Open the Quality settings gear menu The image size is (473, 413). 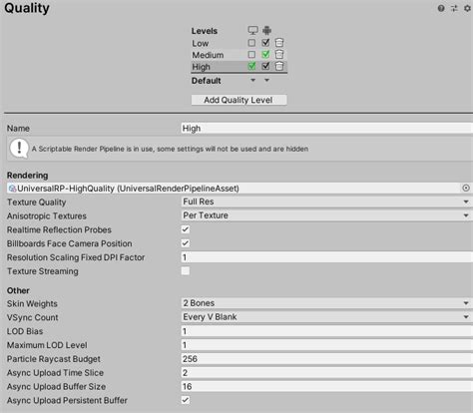coord(467,8)
